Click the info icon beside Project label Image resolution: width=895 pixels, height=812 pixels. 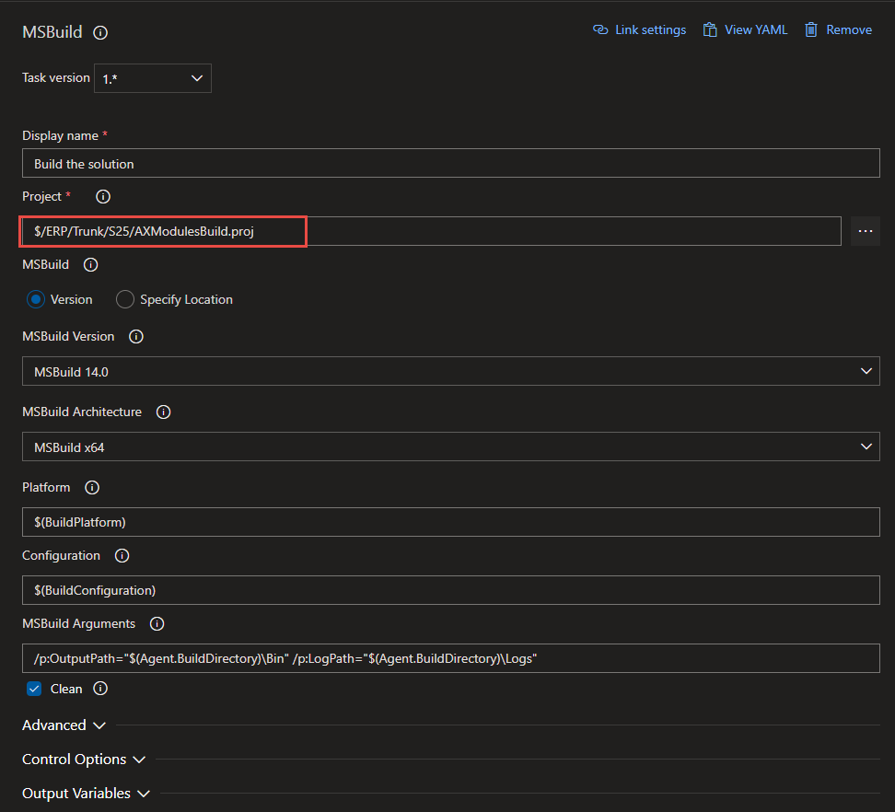(x=103, y=197)
